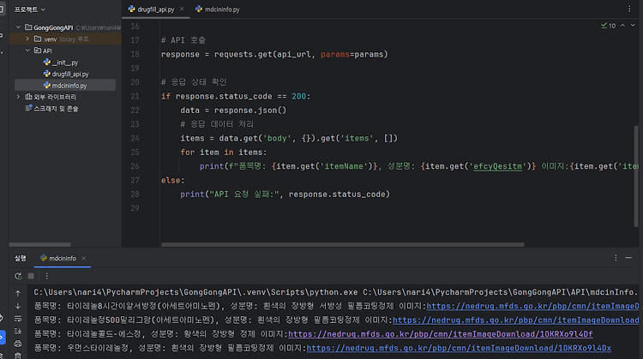Clear all console output with trash icon
Screen dimensions: 643x359
pos(18,356)
